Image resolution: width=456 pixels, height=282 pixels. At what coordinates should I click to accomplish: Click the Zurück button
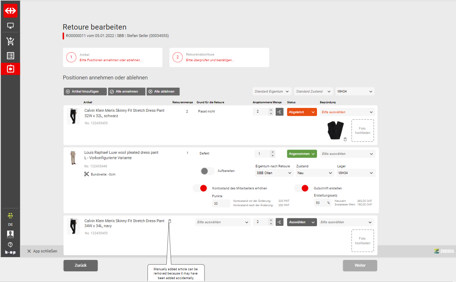point(81,265)
